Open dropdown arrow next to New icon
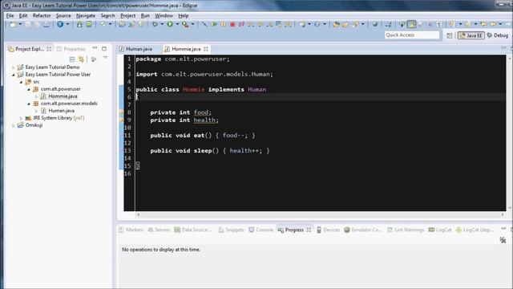This screenshot has height=289, width=513. [x=20, y=24]
